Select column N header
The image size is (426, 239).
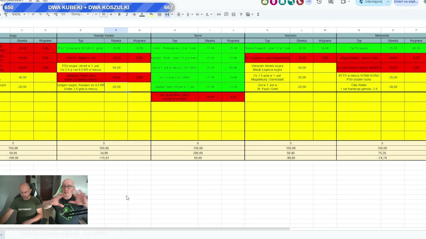(x=359, y=30)
